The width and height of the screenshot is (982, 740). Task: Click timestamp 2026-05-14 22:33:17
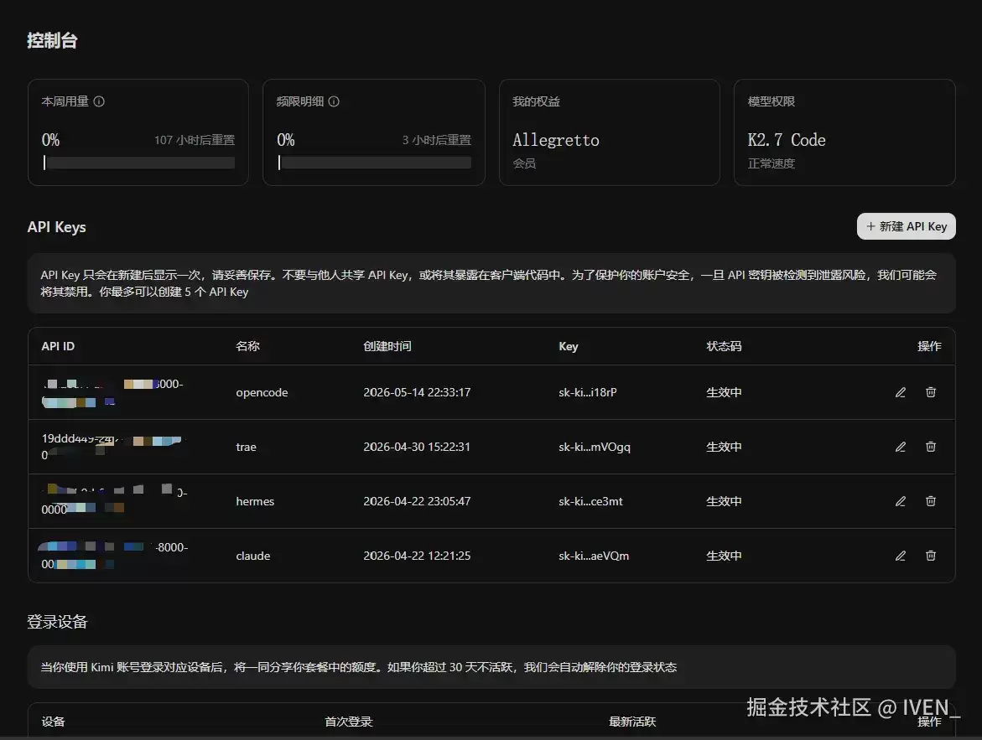[x=417, y=392]
